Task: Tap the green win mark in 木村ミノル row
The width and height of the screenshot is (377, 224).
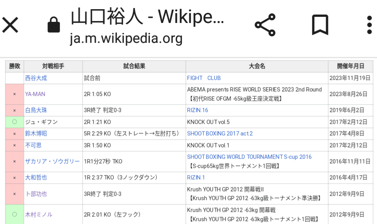Action: [x=15, y=214]
